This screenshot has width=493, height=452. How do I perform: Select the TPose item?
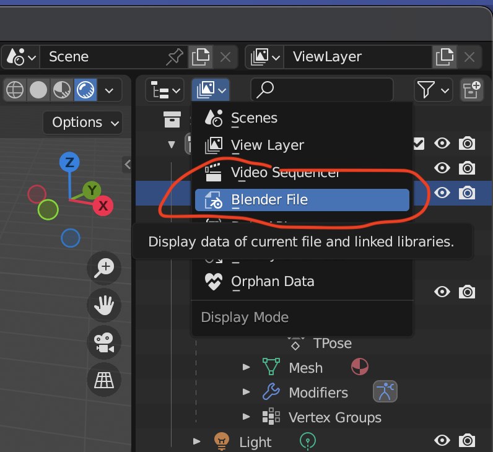(333, 343)
